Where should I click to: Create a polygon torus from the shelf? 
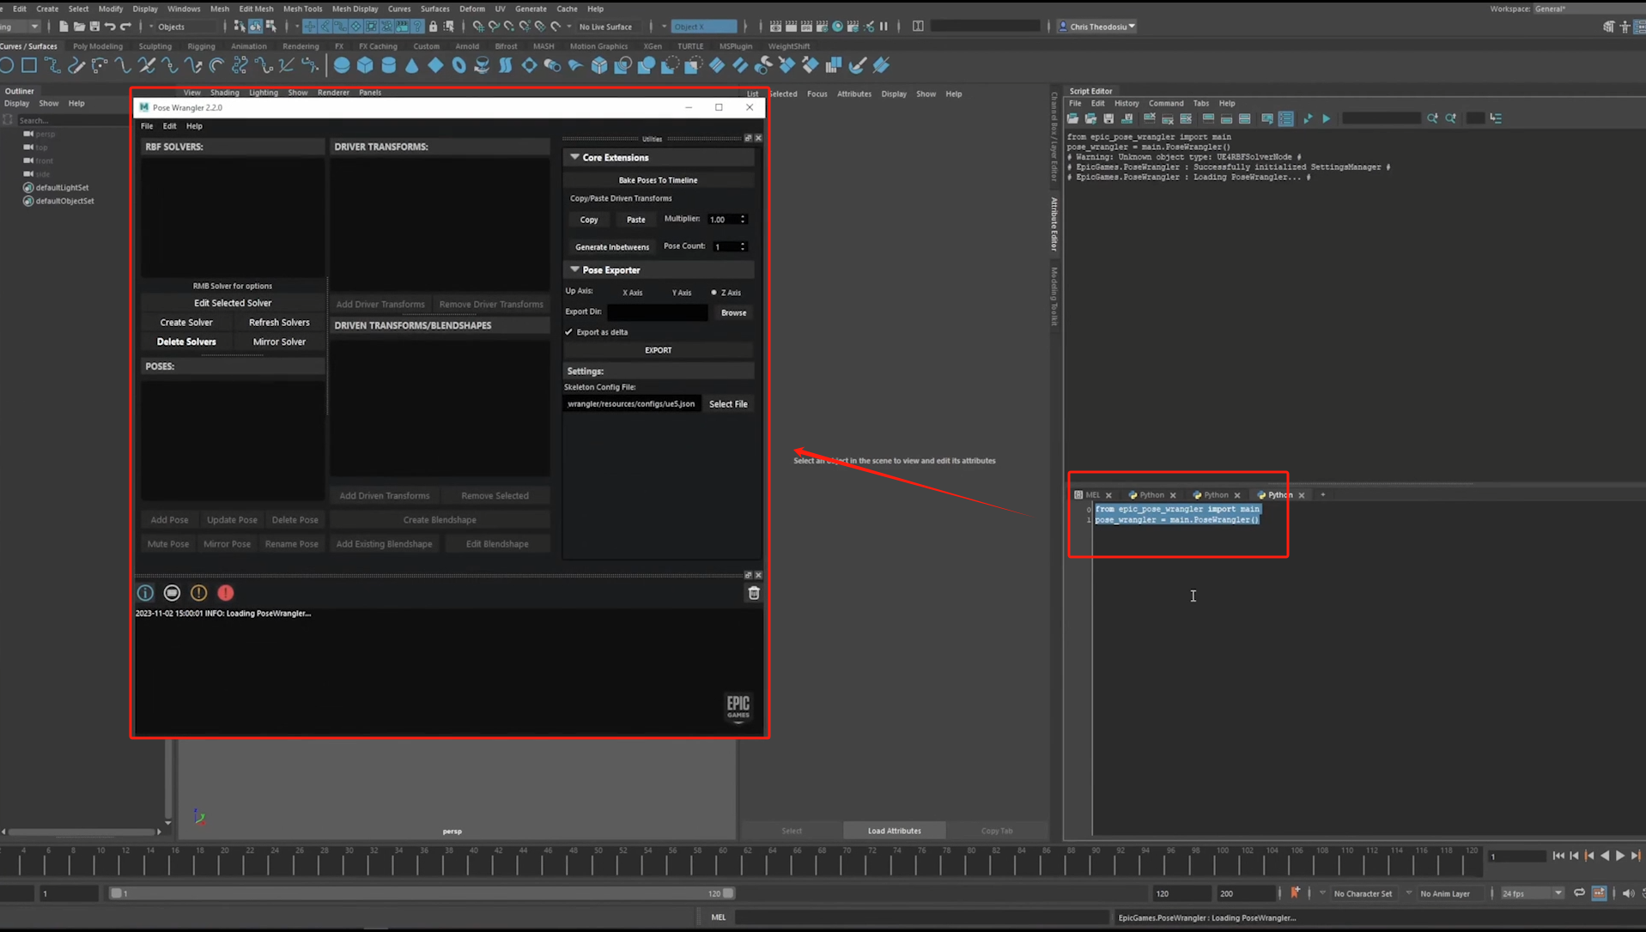[459, 65]
